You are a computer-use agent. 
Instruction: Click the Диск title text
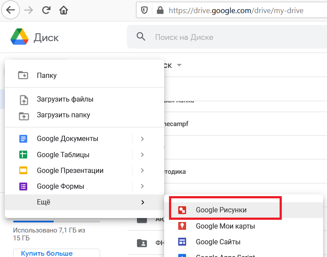46,38
